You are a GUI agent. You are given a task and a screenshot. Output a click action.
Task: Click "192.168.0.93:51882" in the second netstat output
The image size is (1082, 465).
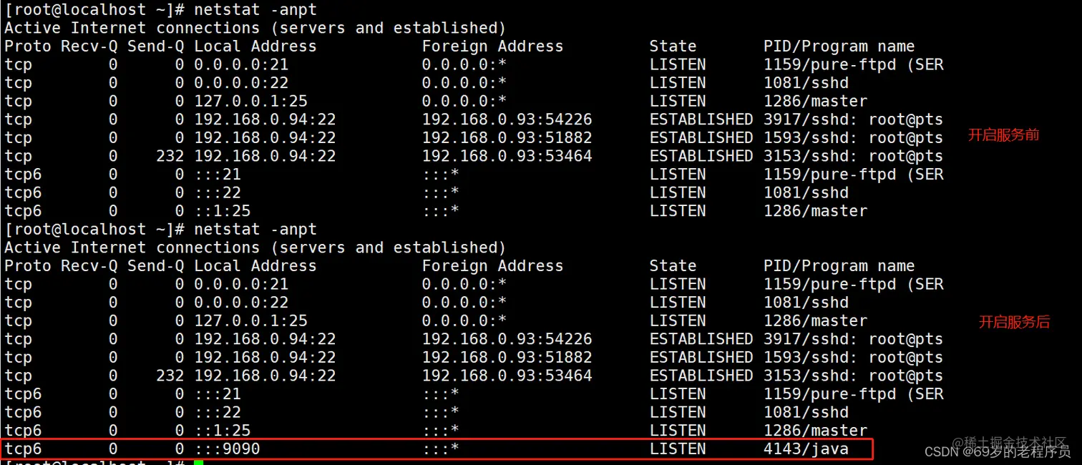507,357
